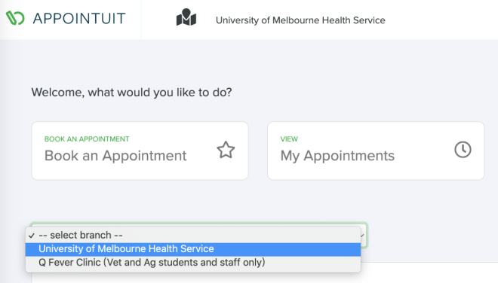This screenshot has width=498, height=283.
Task: Click the green Appointuit logo icon
Action: [15, 18]
